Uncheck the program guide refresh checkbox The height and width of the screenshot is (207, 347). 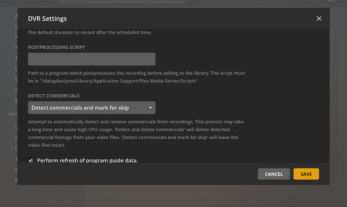point(31,160)
